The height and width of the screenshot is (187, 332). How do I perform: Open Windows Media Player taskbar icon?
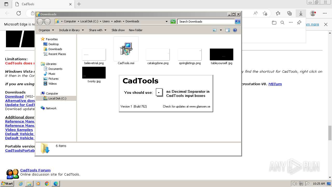[38, 184]
